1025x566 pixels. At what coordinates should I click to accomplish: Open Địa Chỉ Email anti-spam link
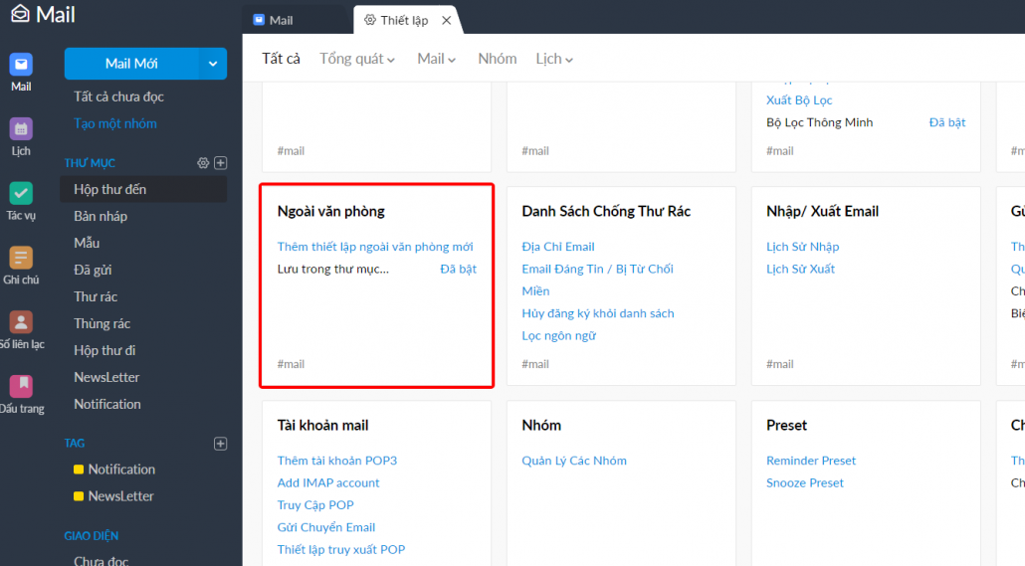pyautogui.click(x=558, y=247)
